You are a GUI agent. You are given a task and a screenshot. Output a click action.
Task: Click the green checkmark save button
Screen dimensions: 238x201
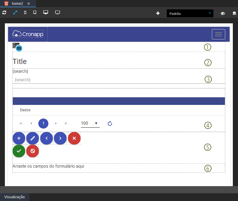coord(19,151)
